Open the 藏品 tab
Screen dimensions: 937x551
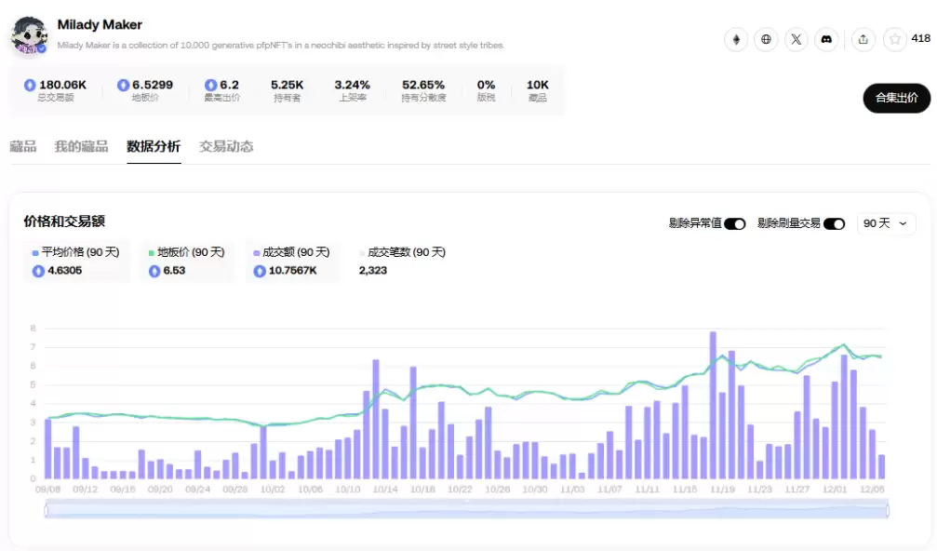(22, 147)
